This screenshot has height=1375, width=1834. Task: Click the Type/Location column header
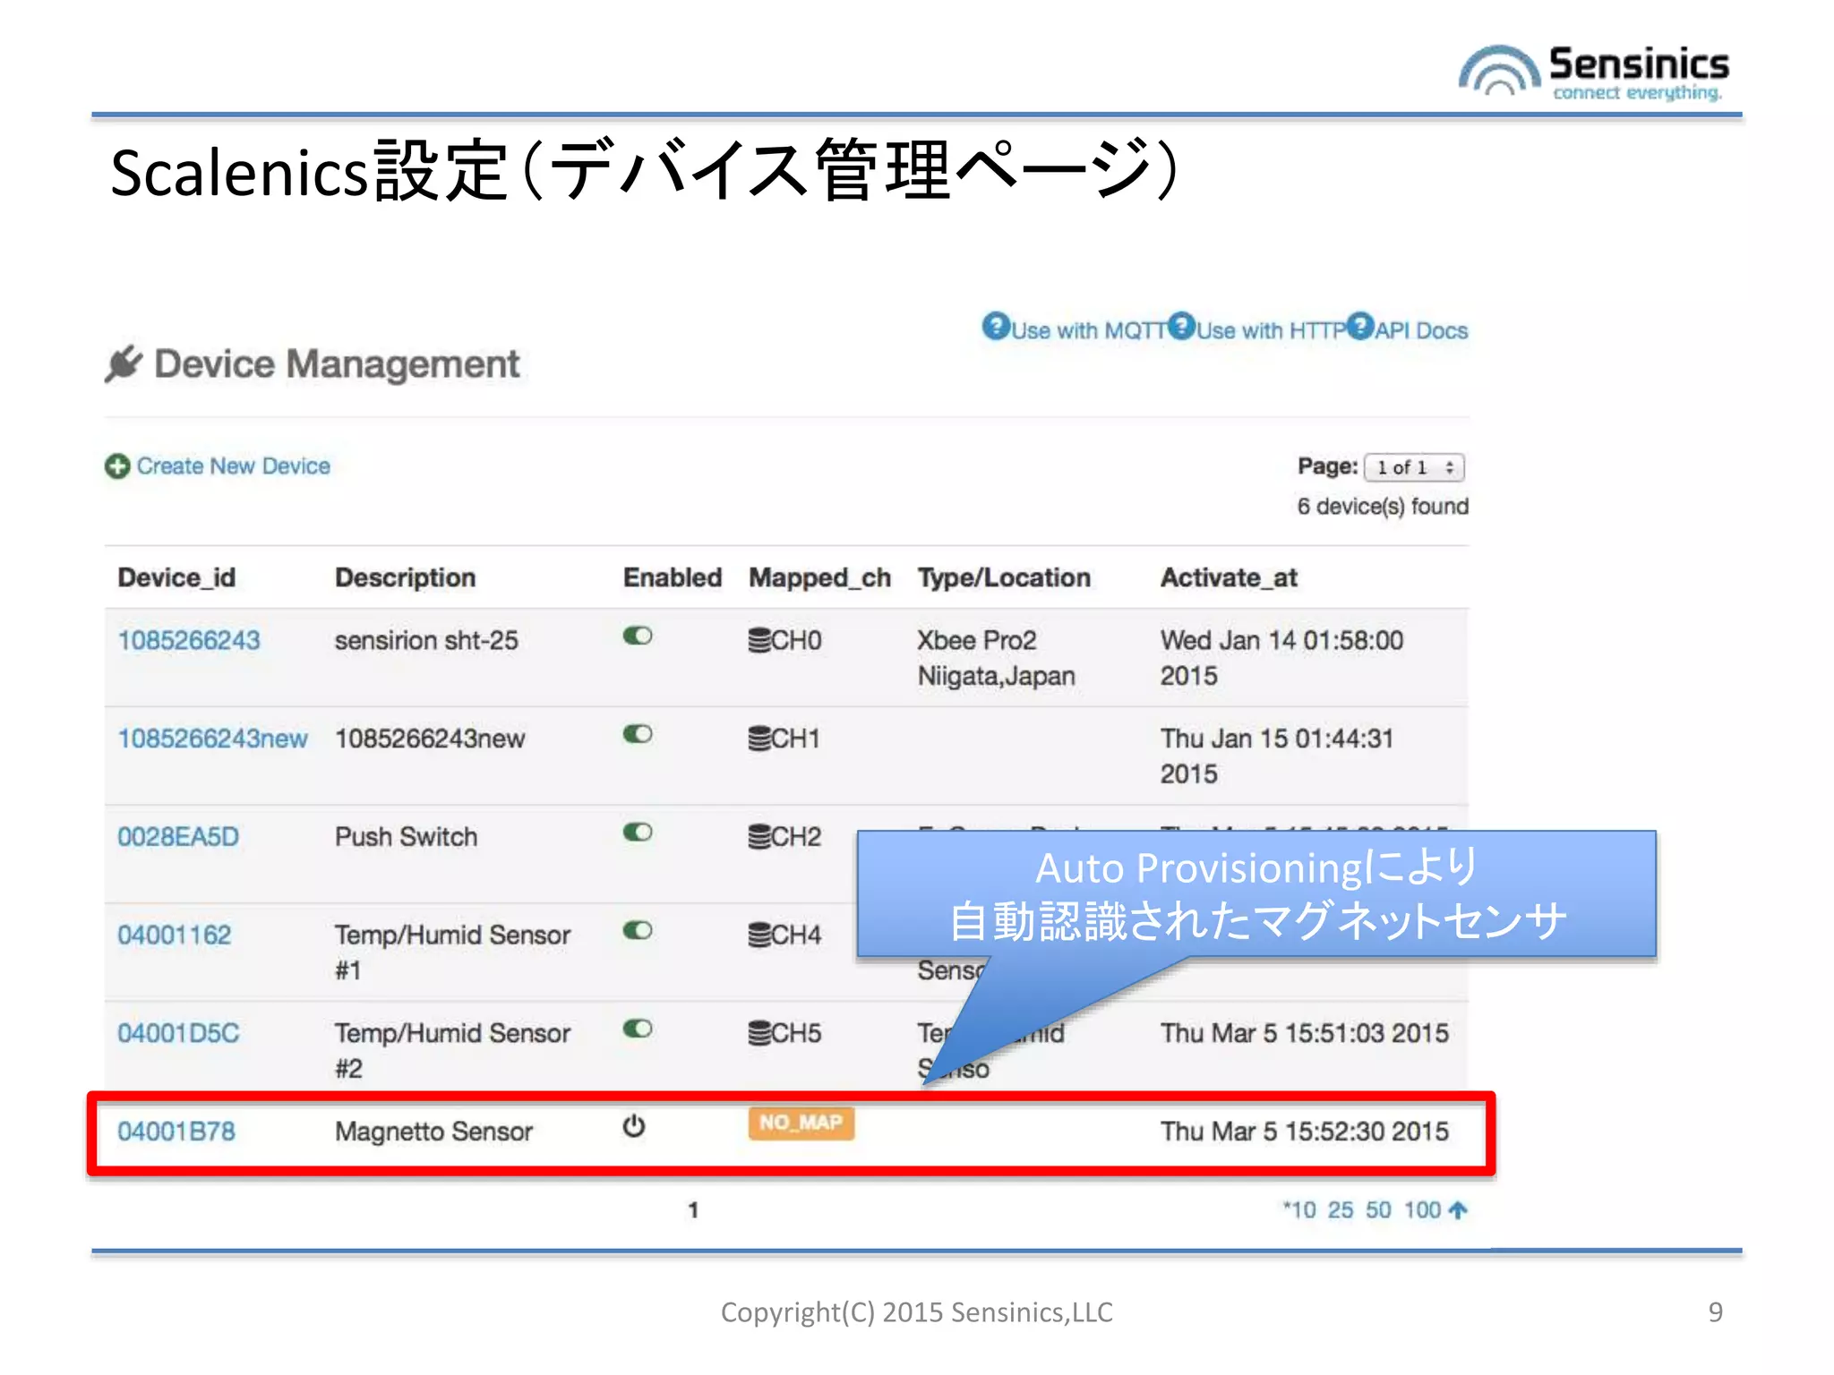tap(1004, 578)
